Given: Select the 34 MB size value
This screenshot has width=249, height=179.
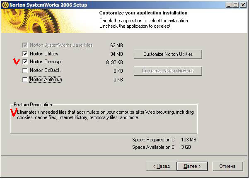Looking at the screenshot, I should [116, 54].
